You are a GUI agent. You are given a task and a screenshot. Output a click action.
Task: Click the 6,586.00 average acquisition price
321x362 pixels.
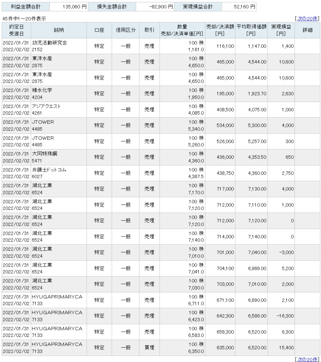[257, 316]
